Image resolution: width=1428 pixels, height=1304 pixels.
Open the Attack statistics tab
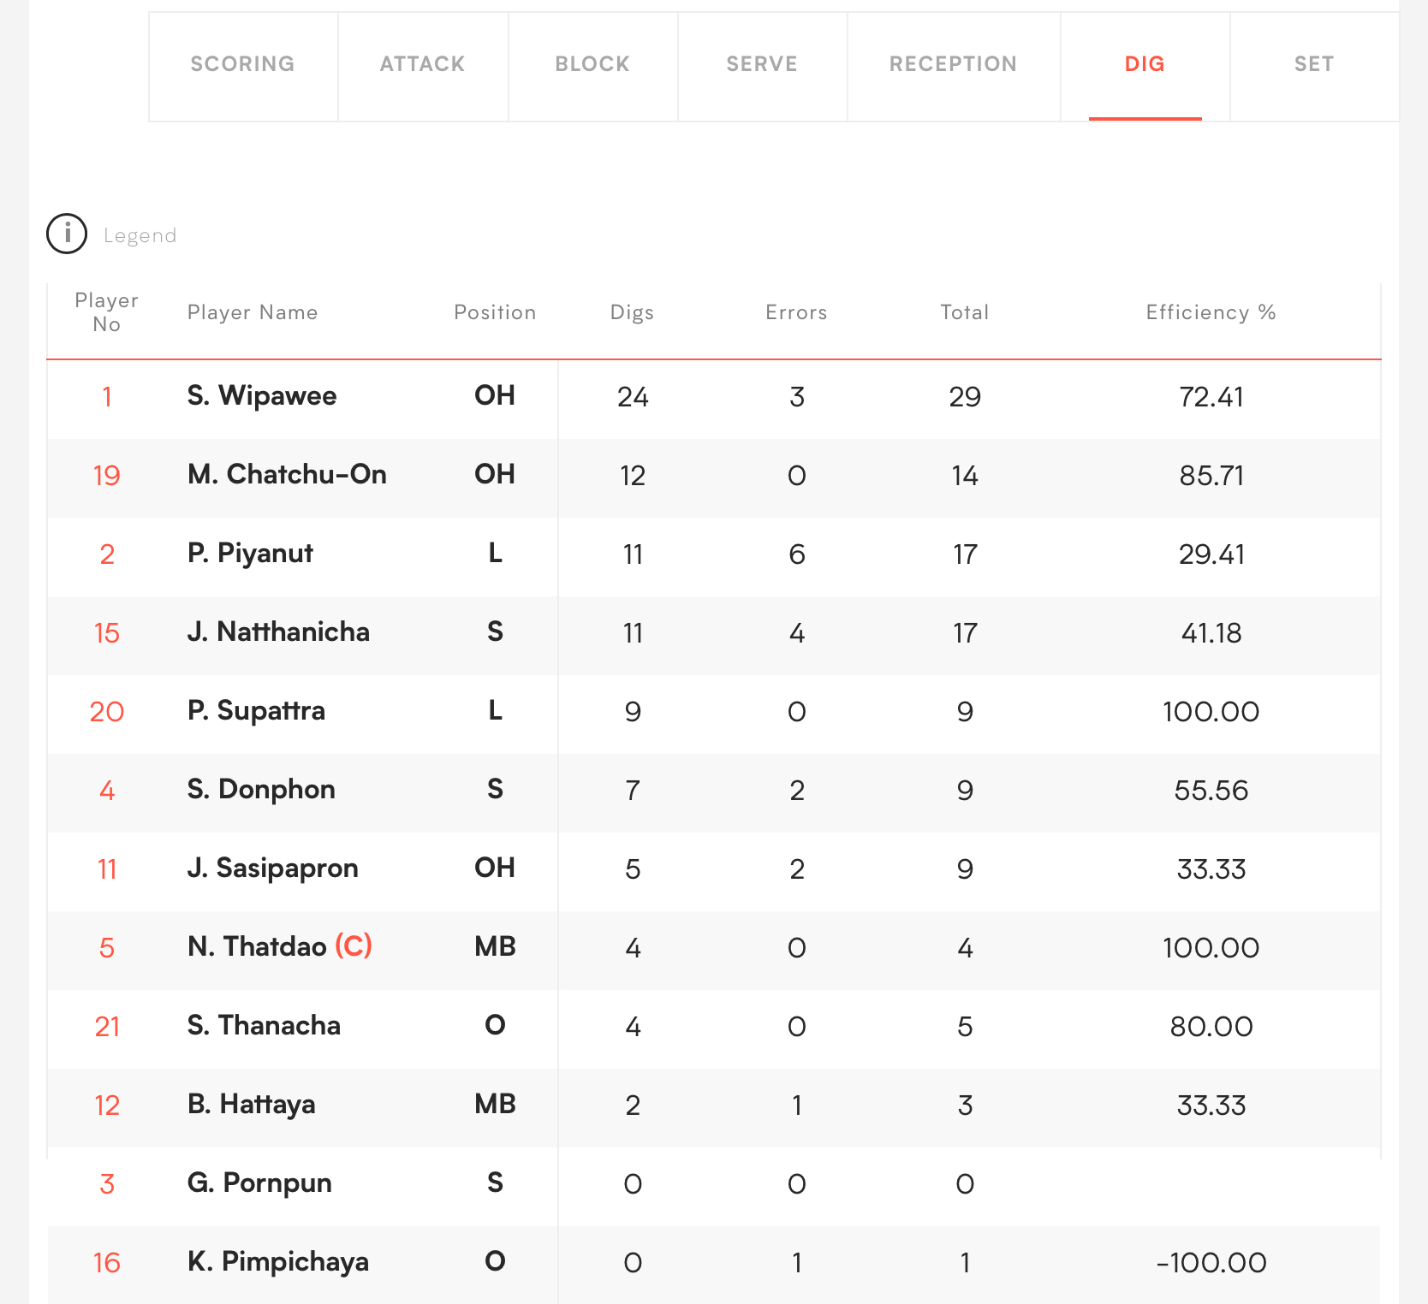[x=422, y=64]
